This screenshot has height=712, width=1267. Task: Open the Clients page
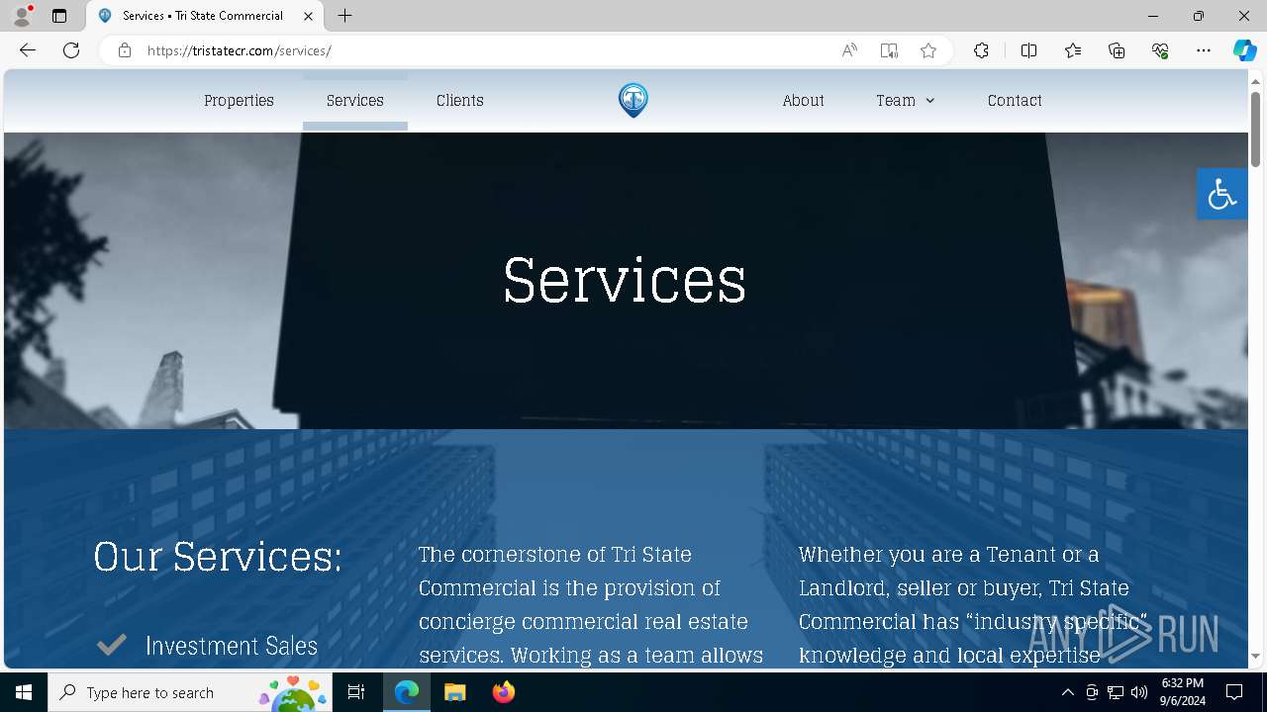coord(460,100)
